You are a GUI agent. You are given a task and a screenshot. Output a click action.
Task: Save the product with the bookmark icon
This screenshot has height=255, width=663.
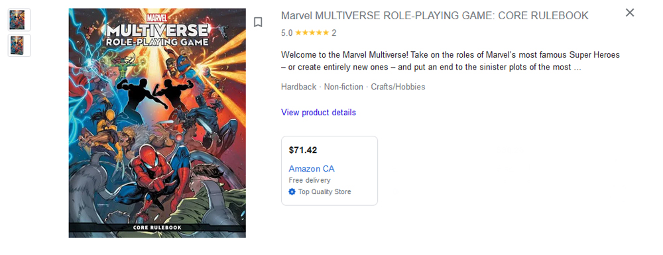coord(258,22)
